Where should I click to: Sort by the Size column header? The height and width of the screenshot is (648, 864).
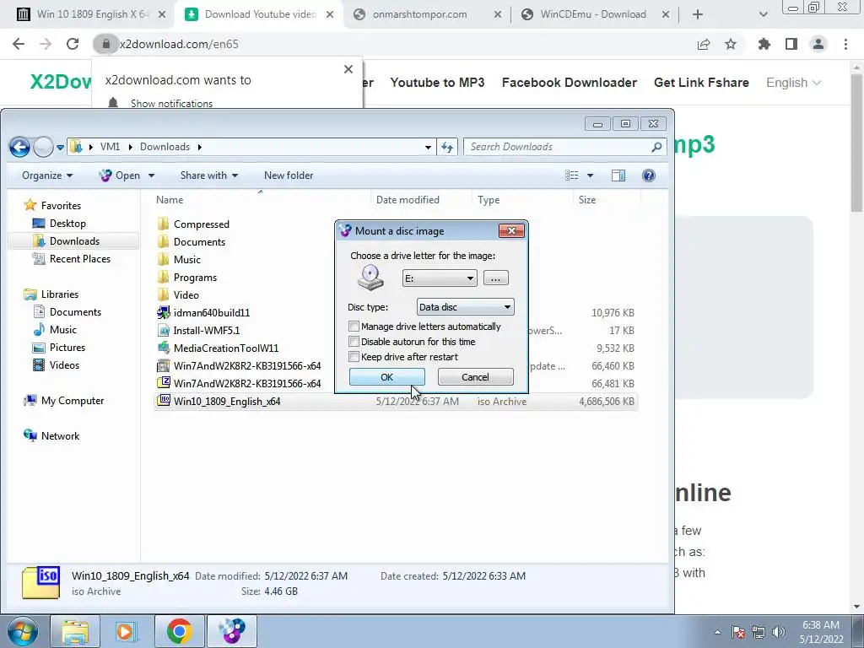coord(587,200)
